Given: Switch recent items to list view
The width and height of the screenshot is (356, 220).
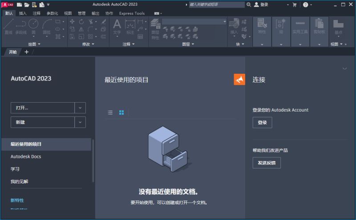Looking at the screenshot, I should click(x=110, y=112).
